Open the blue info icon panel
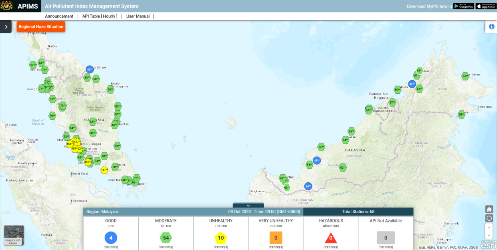Image resolution: width=497 pixels, height=250 pixels. [491, 26]
